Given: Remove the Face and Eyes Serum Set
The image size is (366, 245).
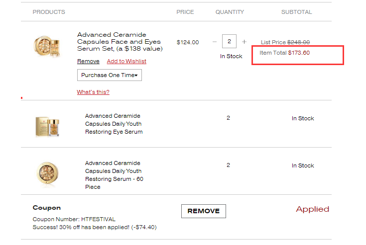Looking at the screenshot, I should [88, 61].
